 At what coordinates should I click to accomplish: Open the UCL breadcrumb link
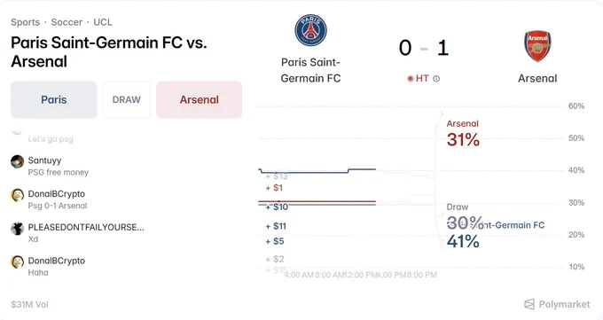pos(103,22)
